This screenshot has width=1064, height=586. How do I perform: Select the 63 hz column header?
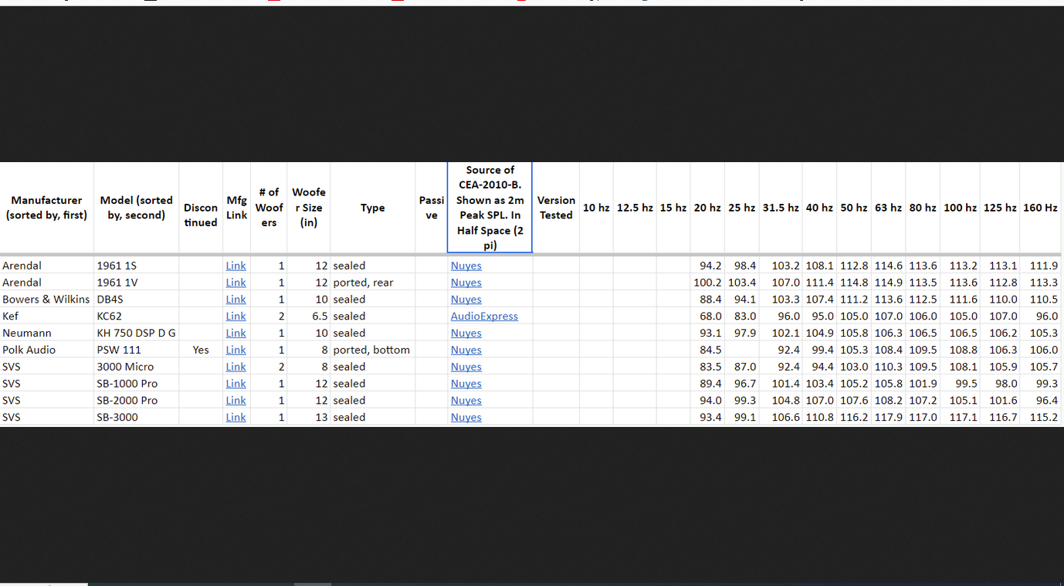(888, 208)
